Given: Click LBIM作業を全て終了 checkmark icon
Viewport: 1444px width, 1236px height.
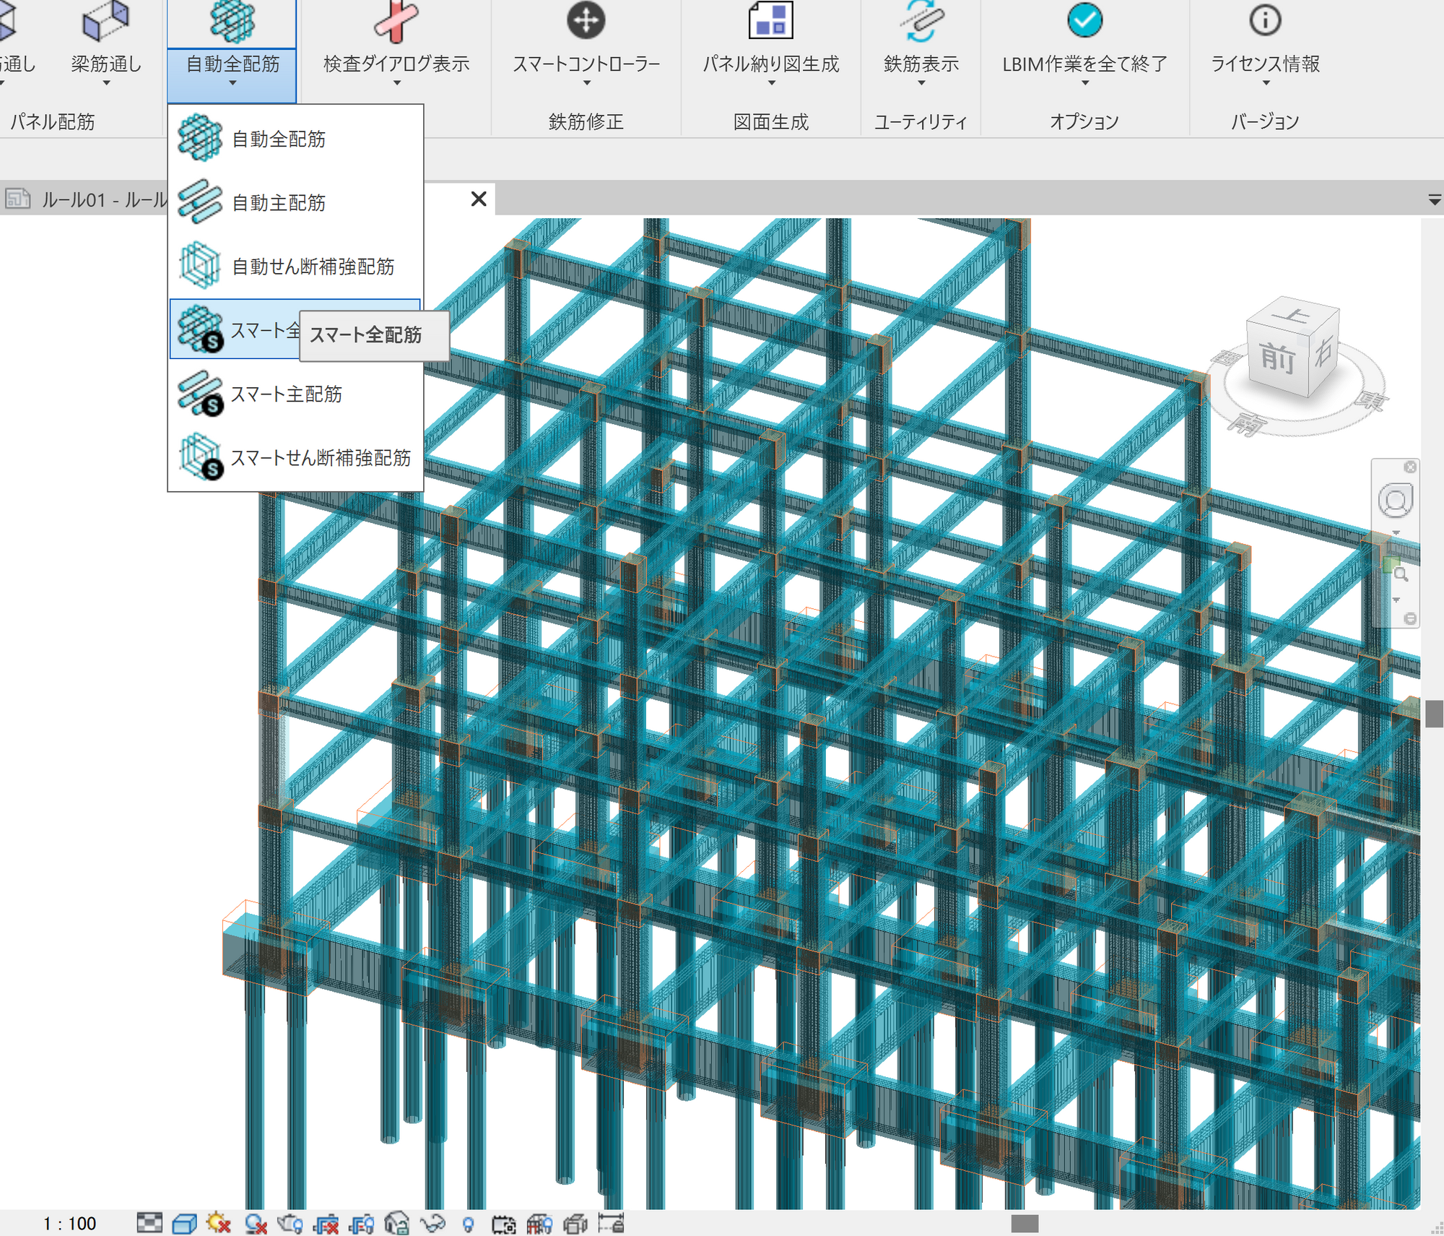Looking at the screenshot, I should [1084, 20].
